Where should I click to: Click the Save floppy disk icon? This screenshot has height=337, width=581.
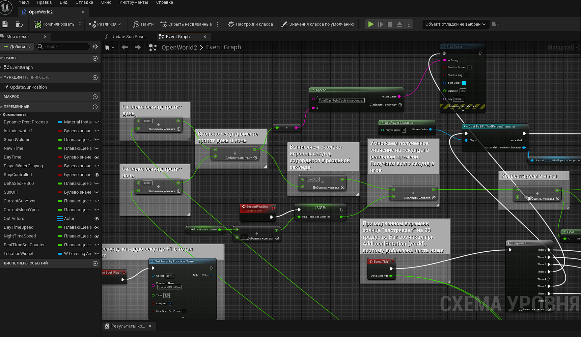[x=5, y=24]
